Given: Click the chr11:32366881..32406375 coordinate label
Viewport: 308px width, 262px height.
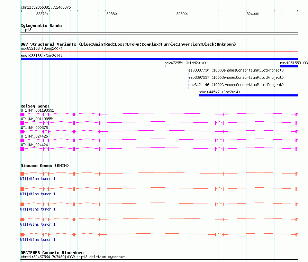Looking at the screenshot, I should click(x=46, y=8).
